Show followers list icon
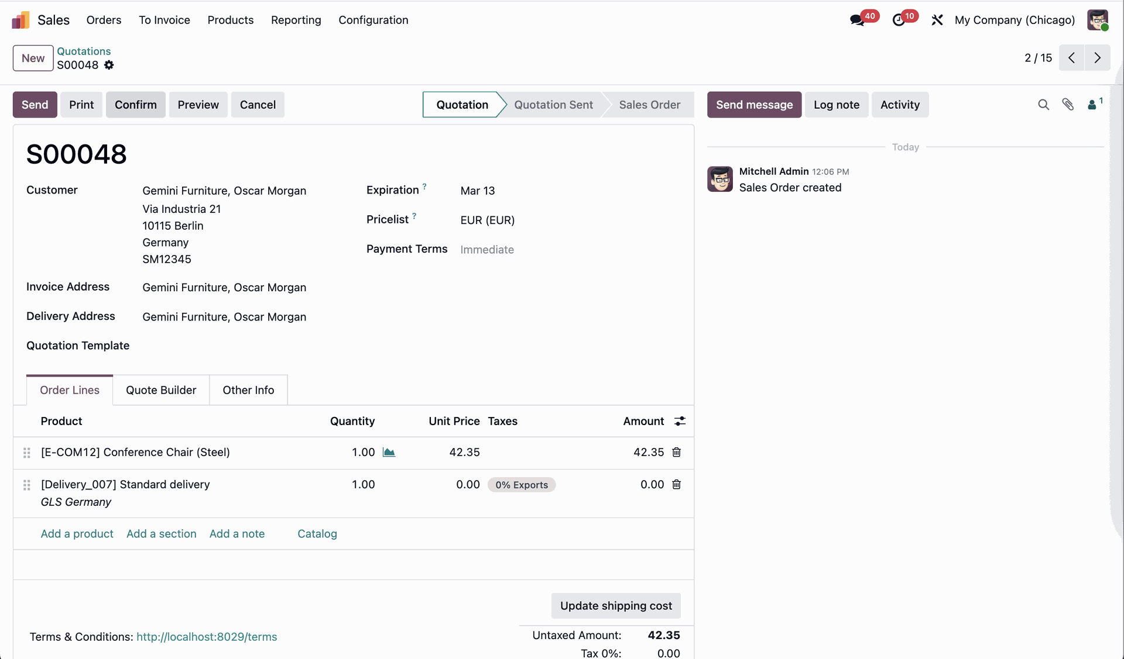 point(1092,105)
